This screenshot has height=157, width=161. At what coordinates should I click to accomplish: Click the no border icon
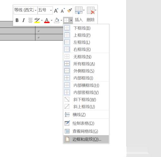click(67, 57)
